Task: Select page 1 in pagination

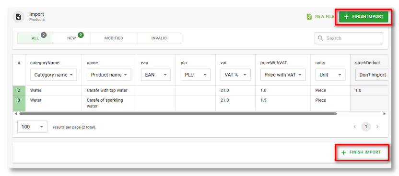Action: pos(366,127)
